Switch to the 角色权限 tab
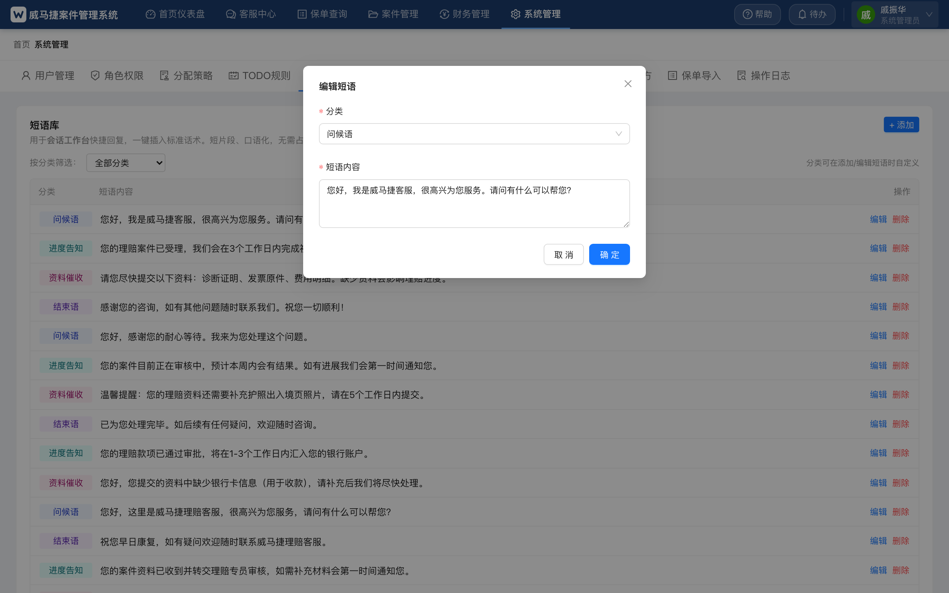The width and height of the screenshot is (949, 593). (117, 76)
